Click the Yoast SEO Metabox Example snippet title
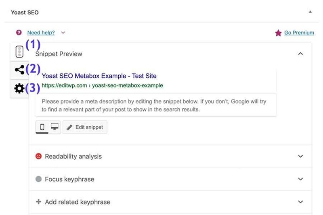The width and height of the screenshot is (323, 215). (x=99, y=76)
